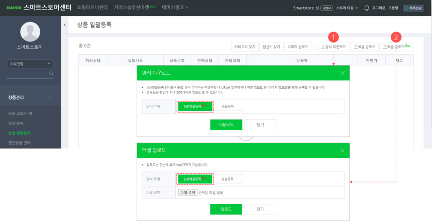This screenshot has width=432, height=221.
Task: Select 일괄등록 type in upload dialog
Action: point(228,179)
